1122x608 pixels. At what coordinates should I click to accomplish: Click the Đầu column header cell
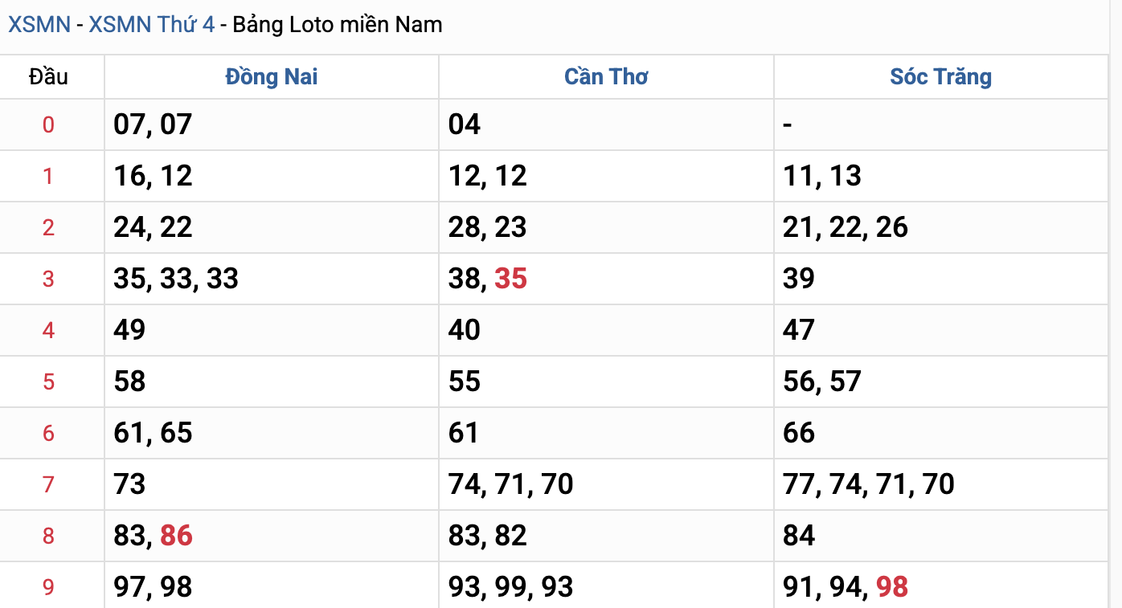[48, 77]
